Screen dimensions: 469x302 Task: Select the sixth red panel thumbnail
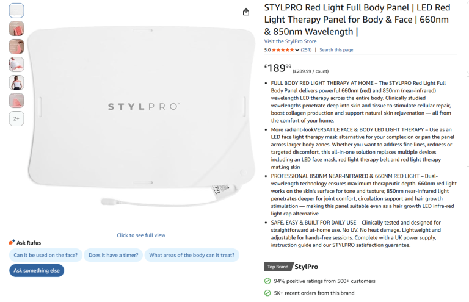coord(16,101)
